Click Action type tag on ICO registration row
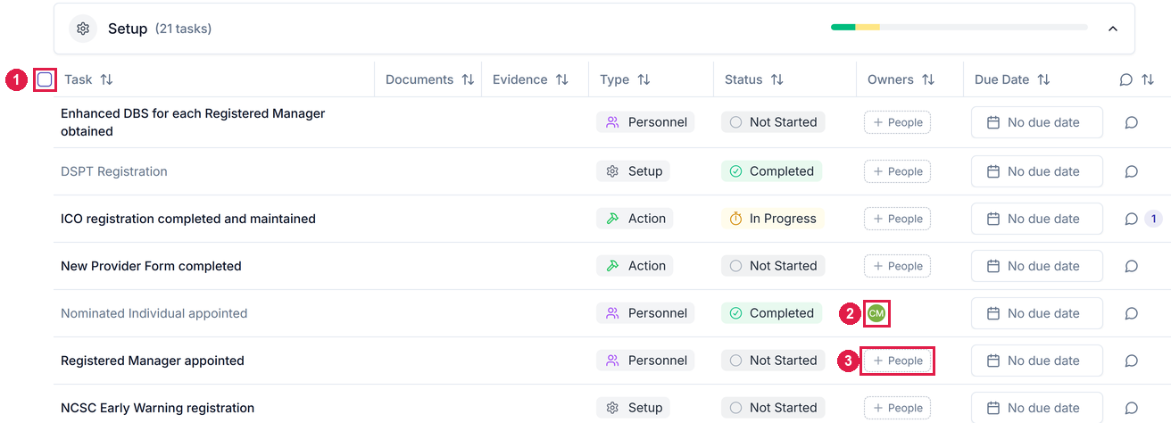This screenshot has height=423, width=1171. pos(635,219)
